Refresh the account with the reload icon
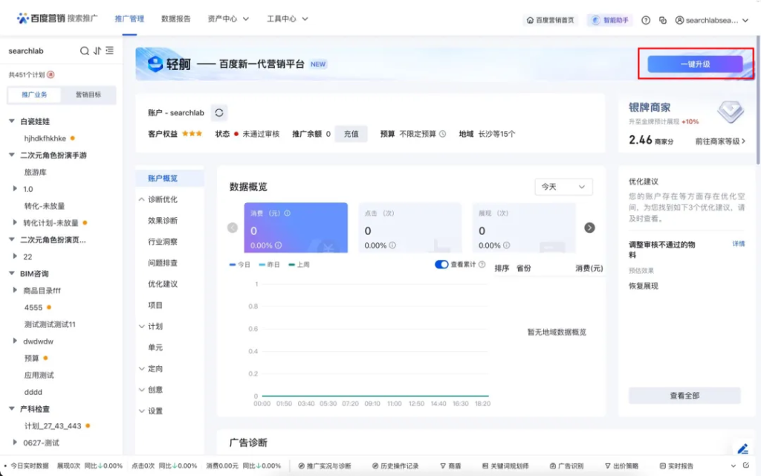The image size is (761, 476). [219, 113]
